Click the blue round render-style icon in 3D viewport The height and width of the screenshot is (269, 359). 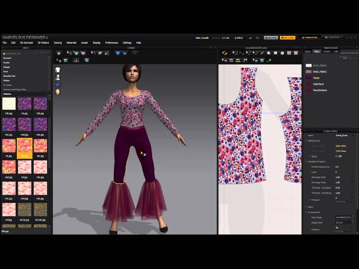coord(58,84)
